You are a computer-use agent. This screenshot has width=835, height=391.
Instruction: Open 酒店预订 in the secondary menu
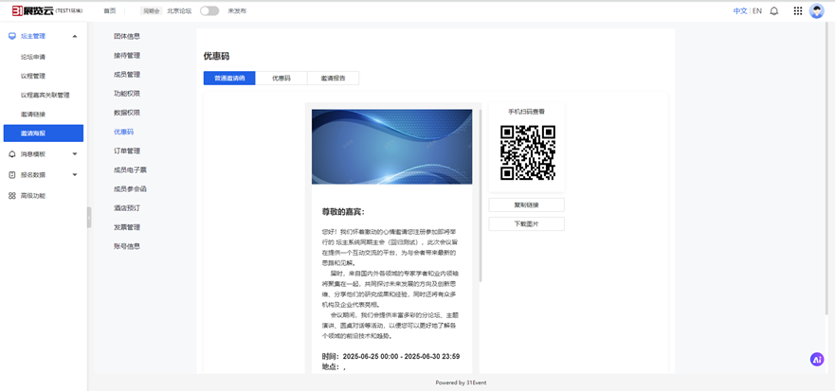(x=127, y=208)
